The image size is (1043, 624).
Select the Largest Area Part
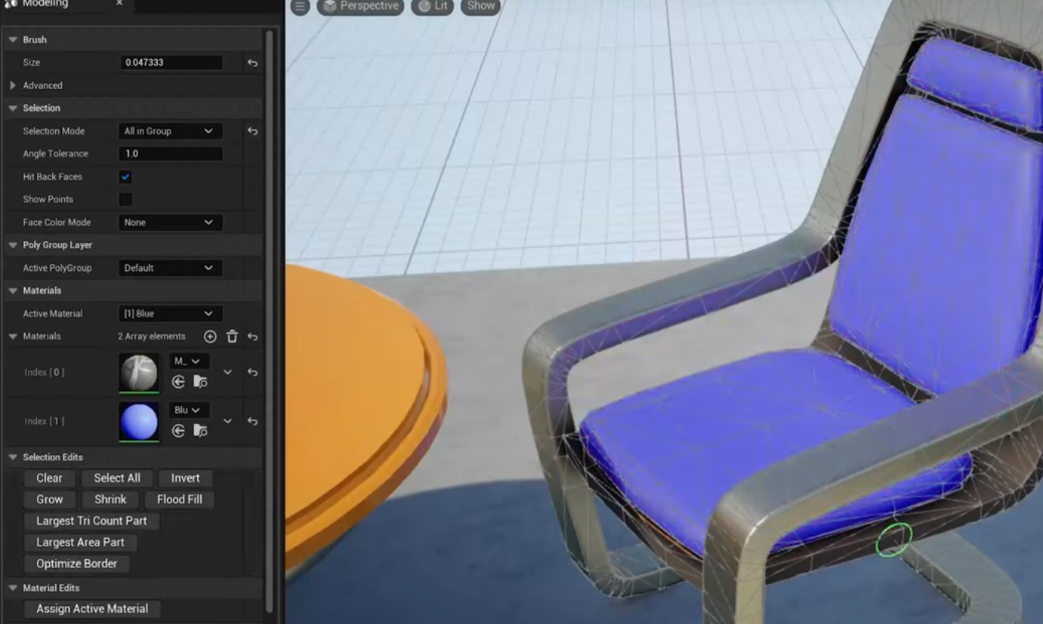pyautogui.click(x=80, y=542)
